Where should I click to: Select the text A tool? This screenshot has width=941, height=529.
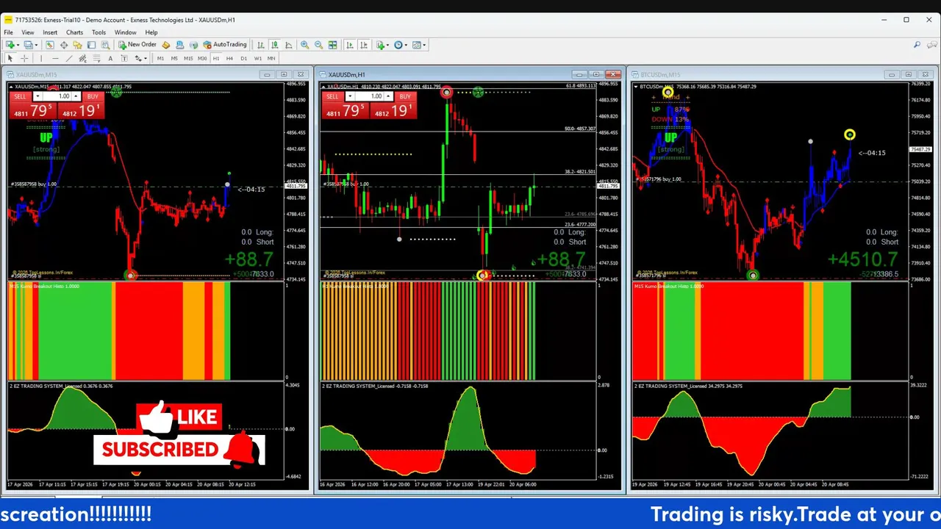110,58
